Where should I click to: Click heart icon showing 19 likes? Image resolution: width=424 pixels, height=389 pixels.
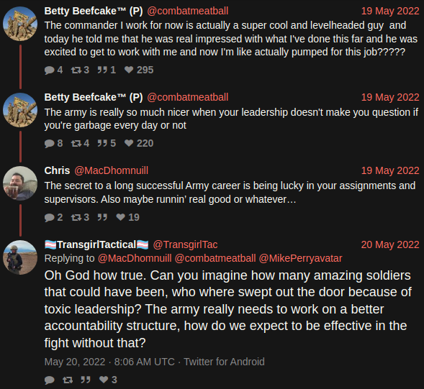tap(120, 217)
